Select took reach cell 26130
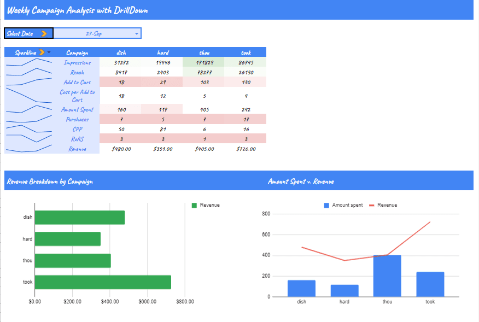 246,72
